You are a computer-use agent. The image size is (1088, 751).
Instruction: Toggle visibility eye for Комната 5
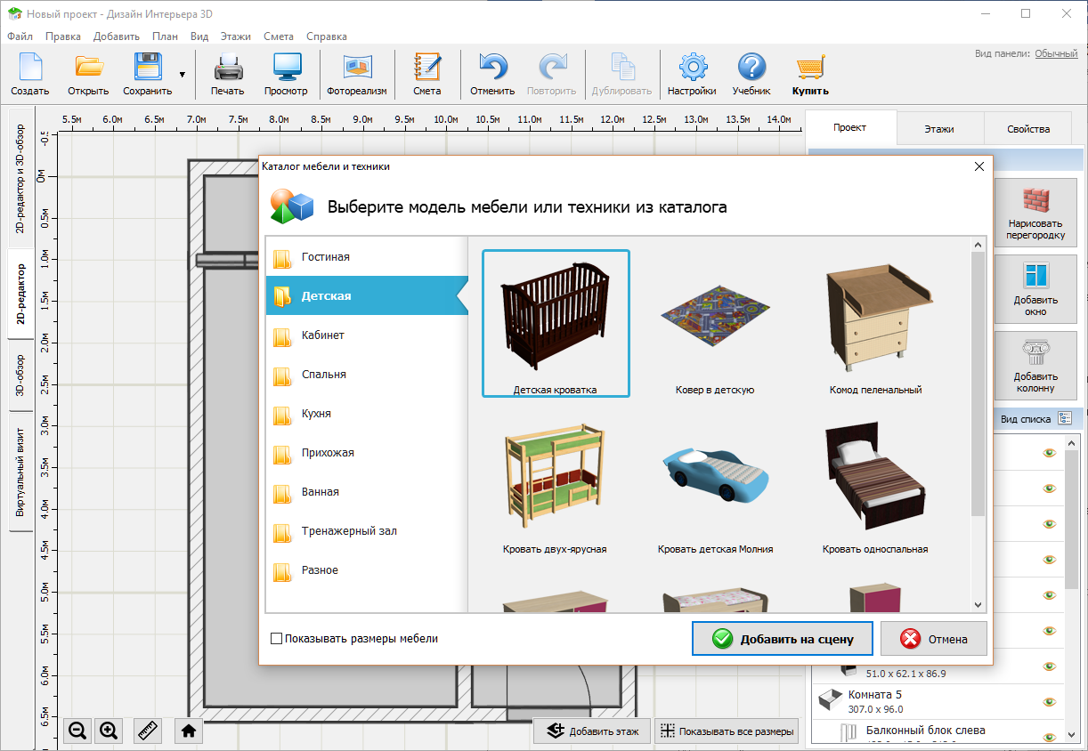pos(1050,701)
